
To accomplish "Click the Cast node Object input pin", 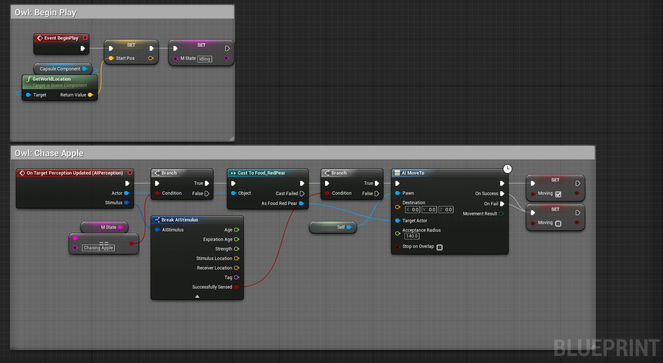I will (x=233, y=193).
